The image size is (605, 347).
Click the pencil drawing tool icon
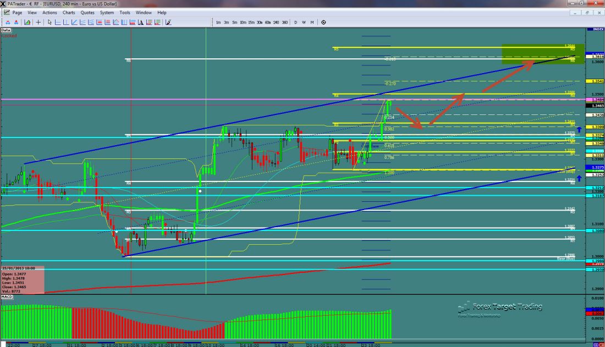tap(168, 23)
